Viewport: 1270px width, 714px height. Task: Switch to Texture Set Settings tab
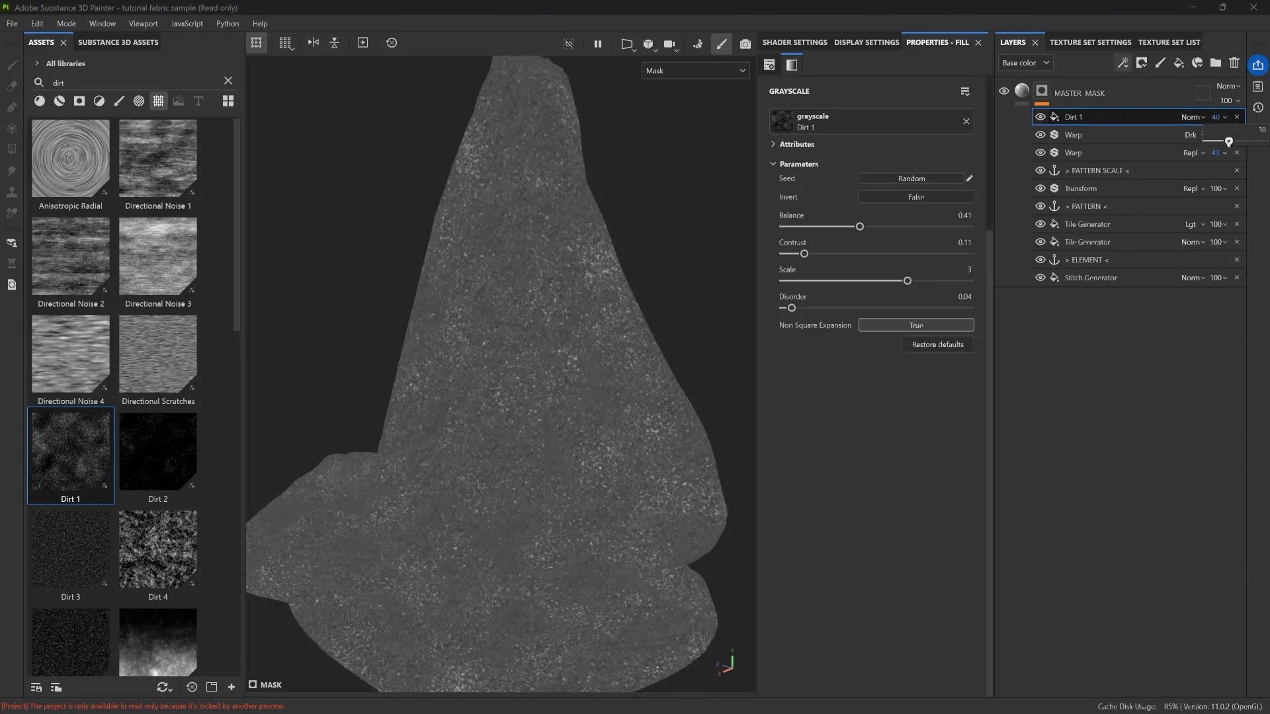[x=1090, y=42]
